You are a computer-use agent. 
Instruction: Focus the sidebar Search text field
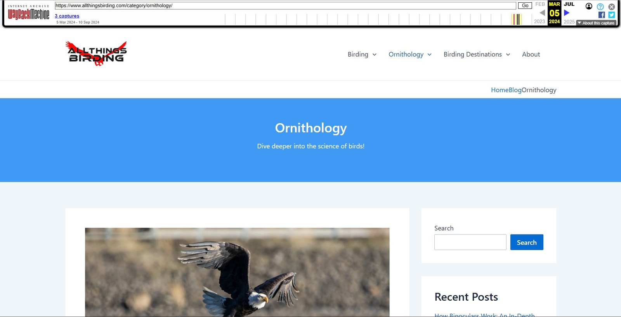tap(470, 242)
